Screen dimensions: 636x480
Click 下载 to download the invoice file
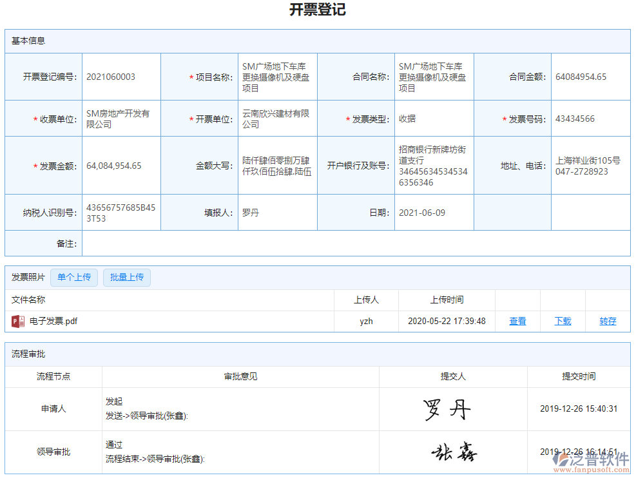coord(562,321)
